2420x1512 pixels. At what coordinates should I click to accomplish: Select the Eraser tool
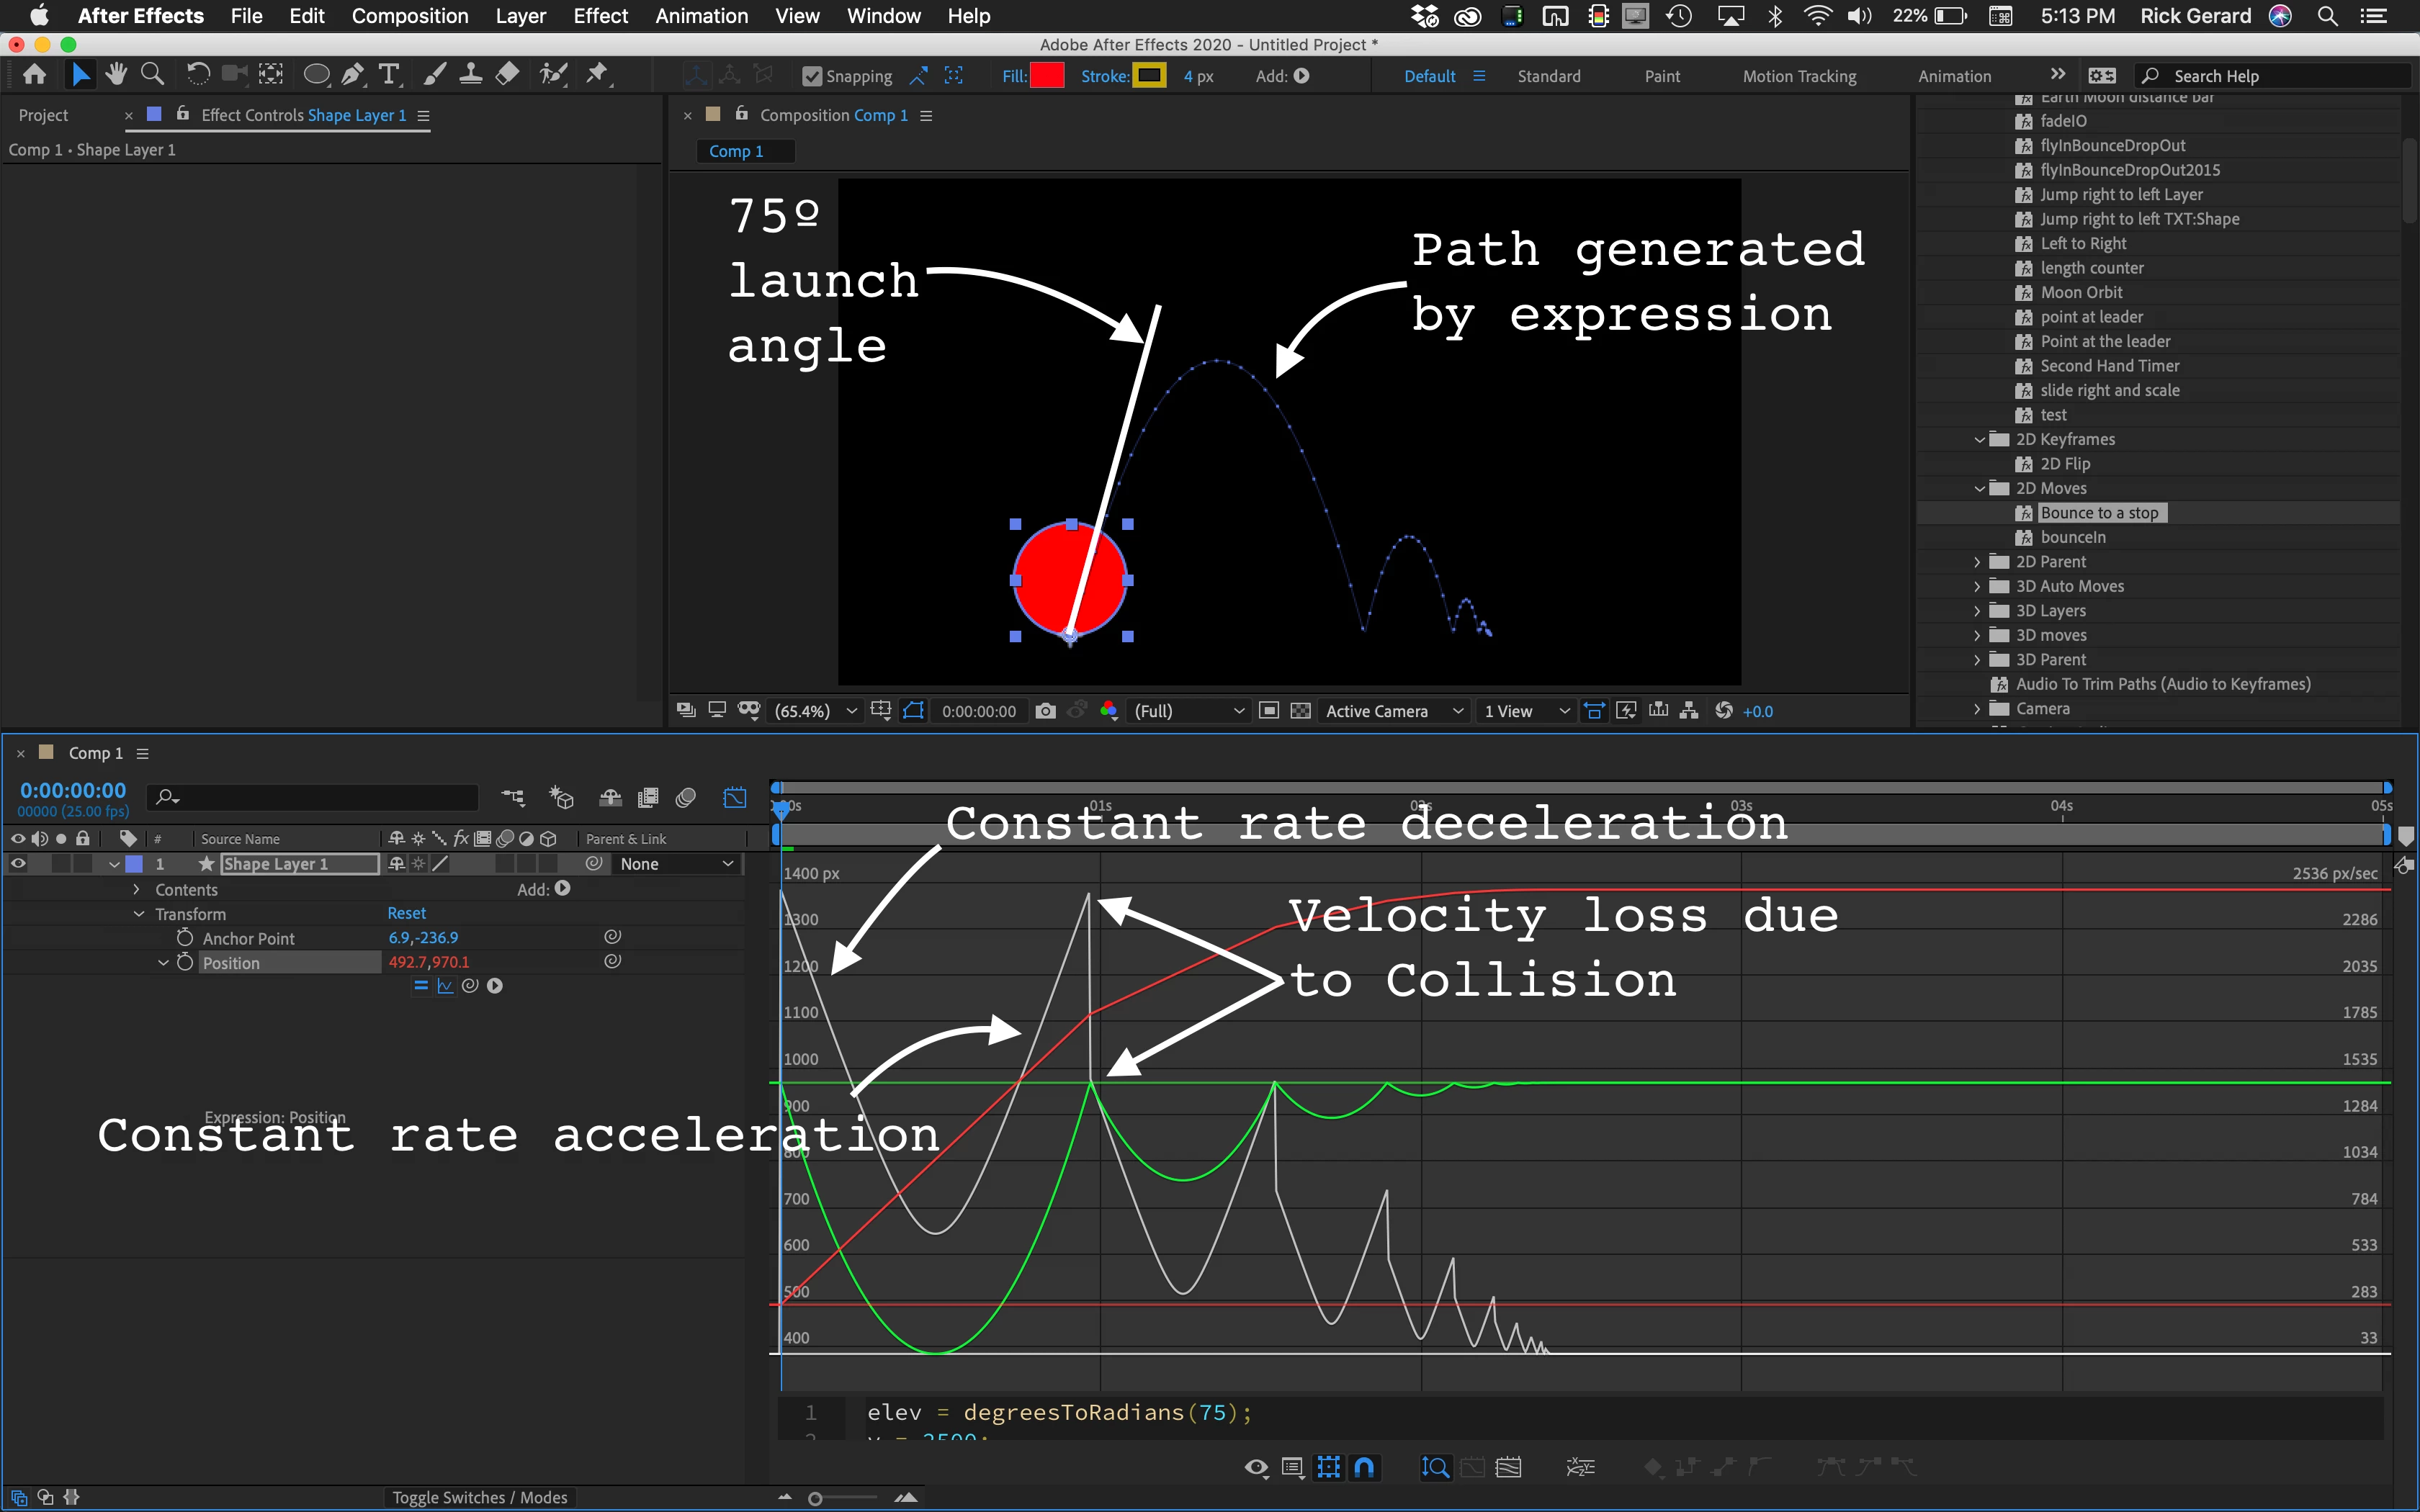(x=508, y=74)
